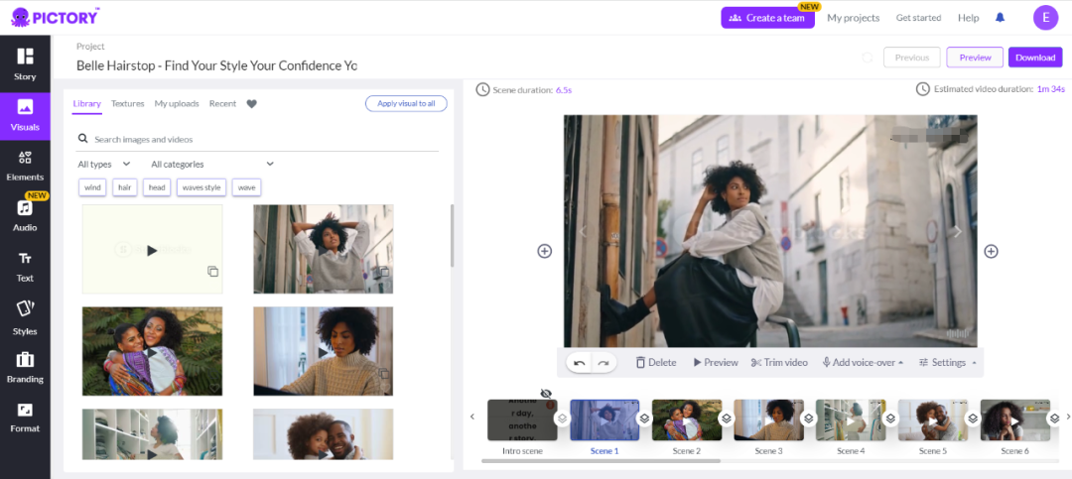Select the Elements sidebar icon

pyautogui.click(x=25, y=165)
